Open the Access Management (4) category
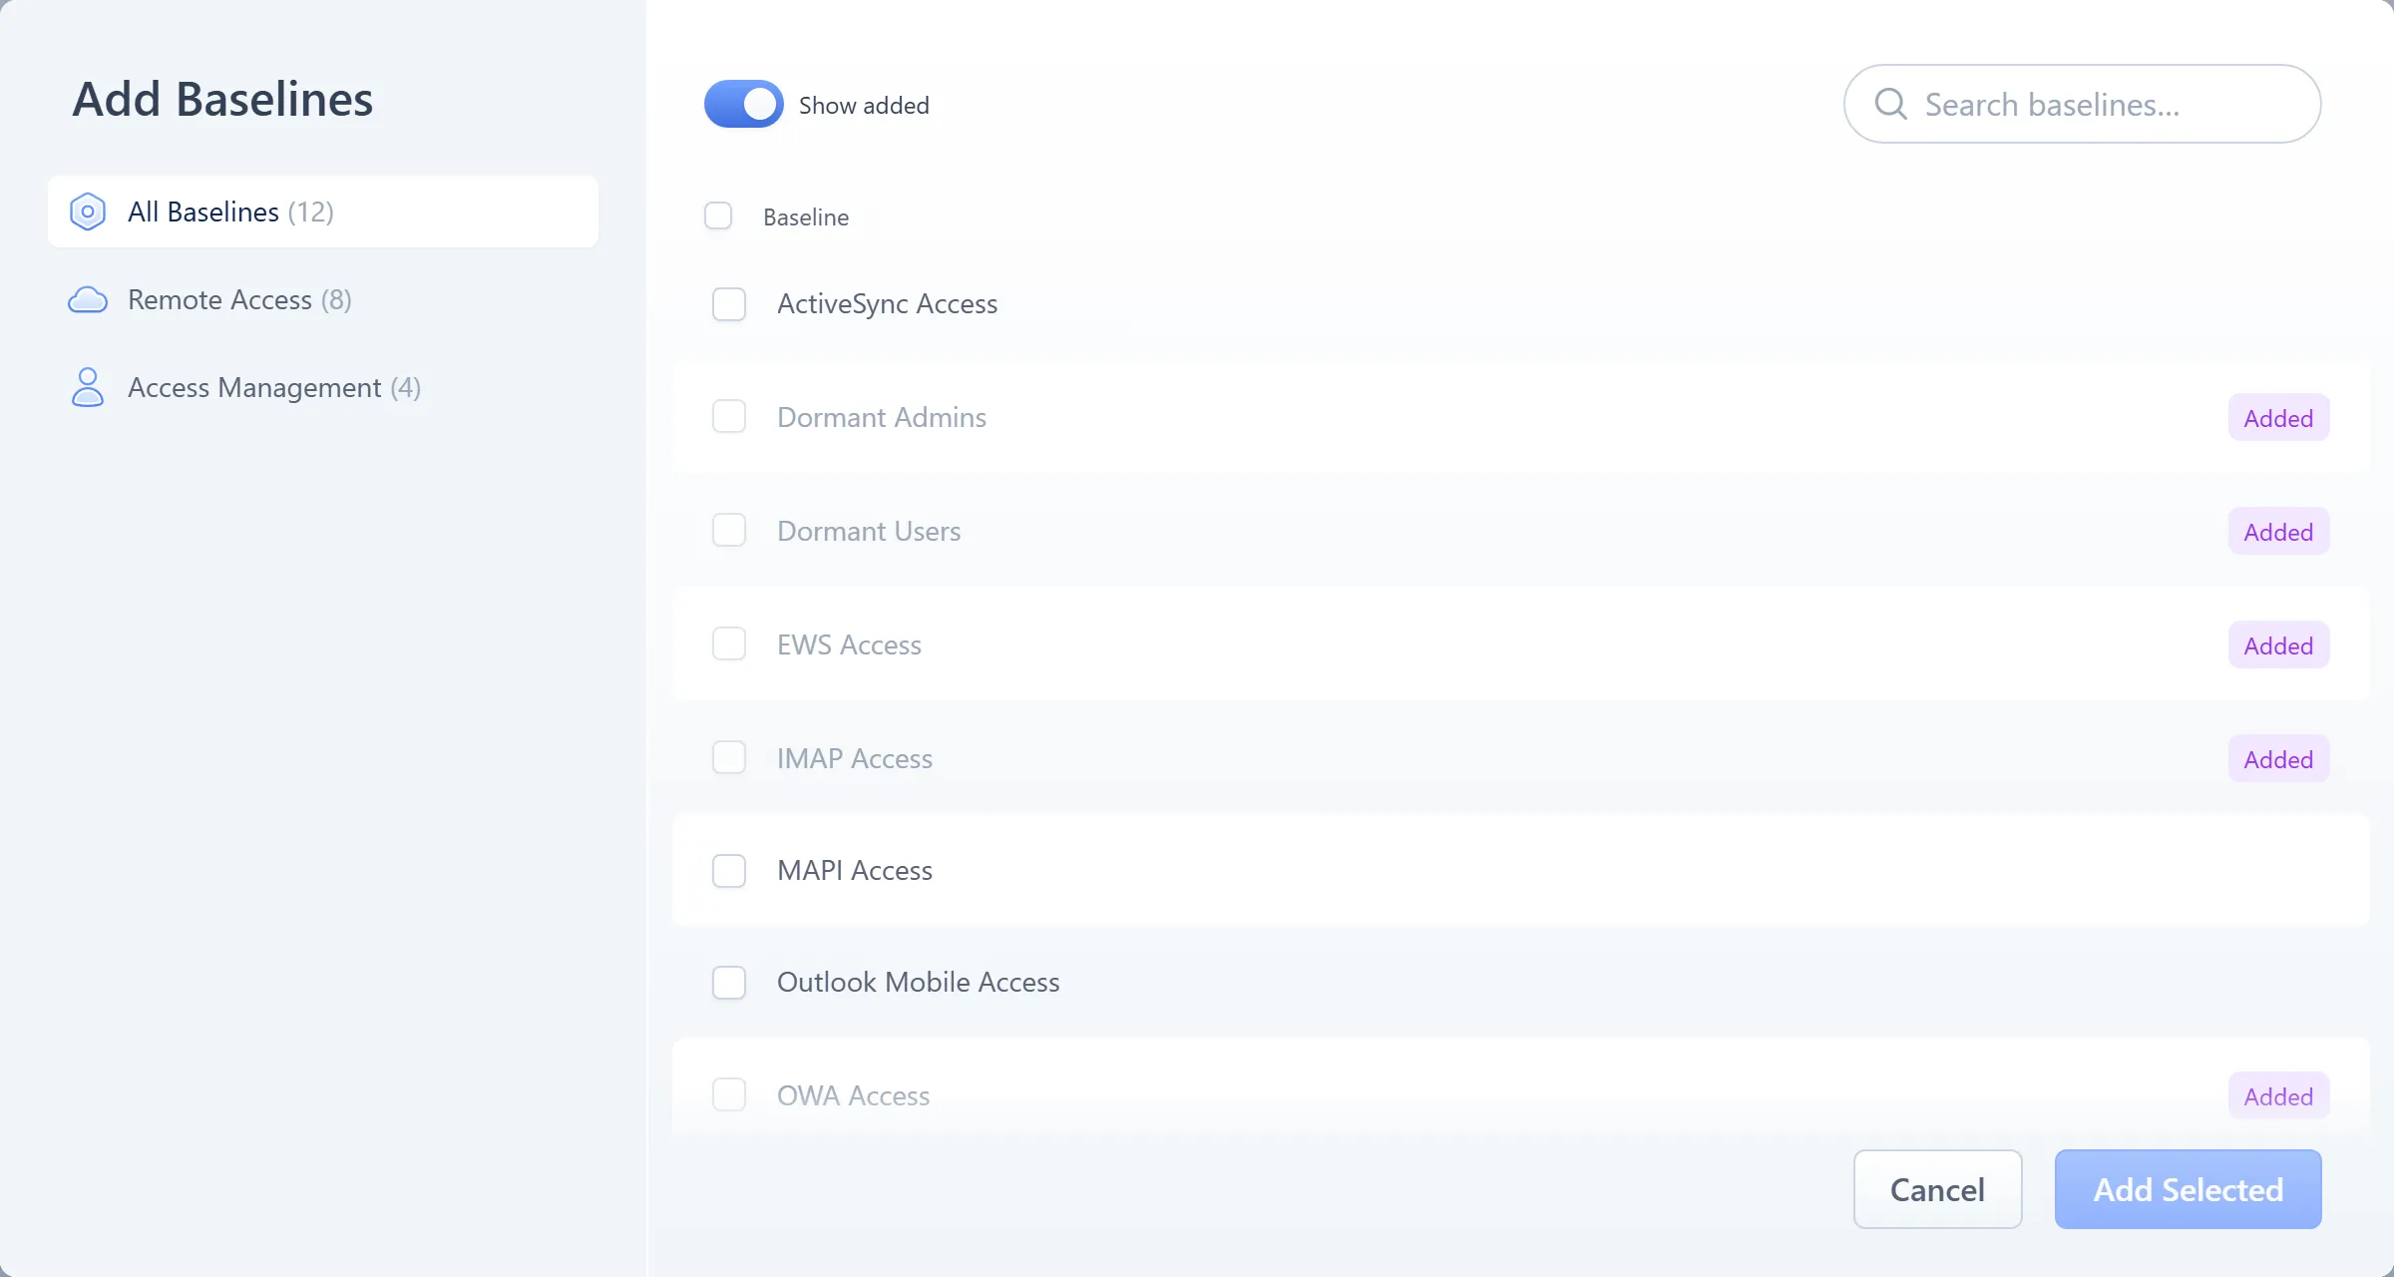Viewport: 2394px width, 1277px height. 323,387
